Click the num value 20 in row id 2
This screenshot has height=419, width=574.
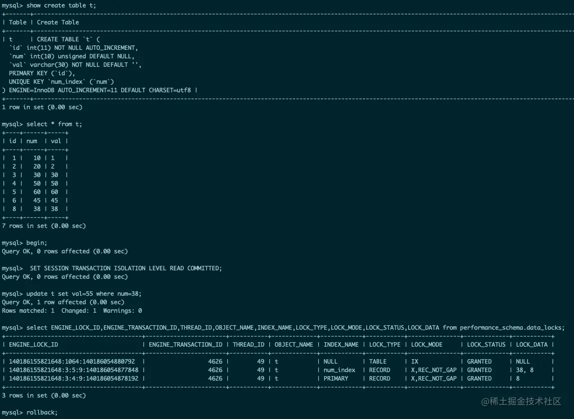[x=37, y=167]
